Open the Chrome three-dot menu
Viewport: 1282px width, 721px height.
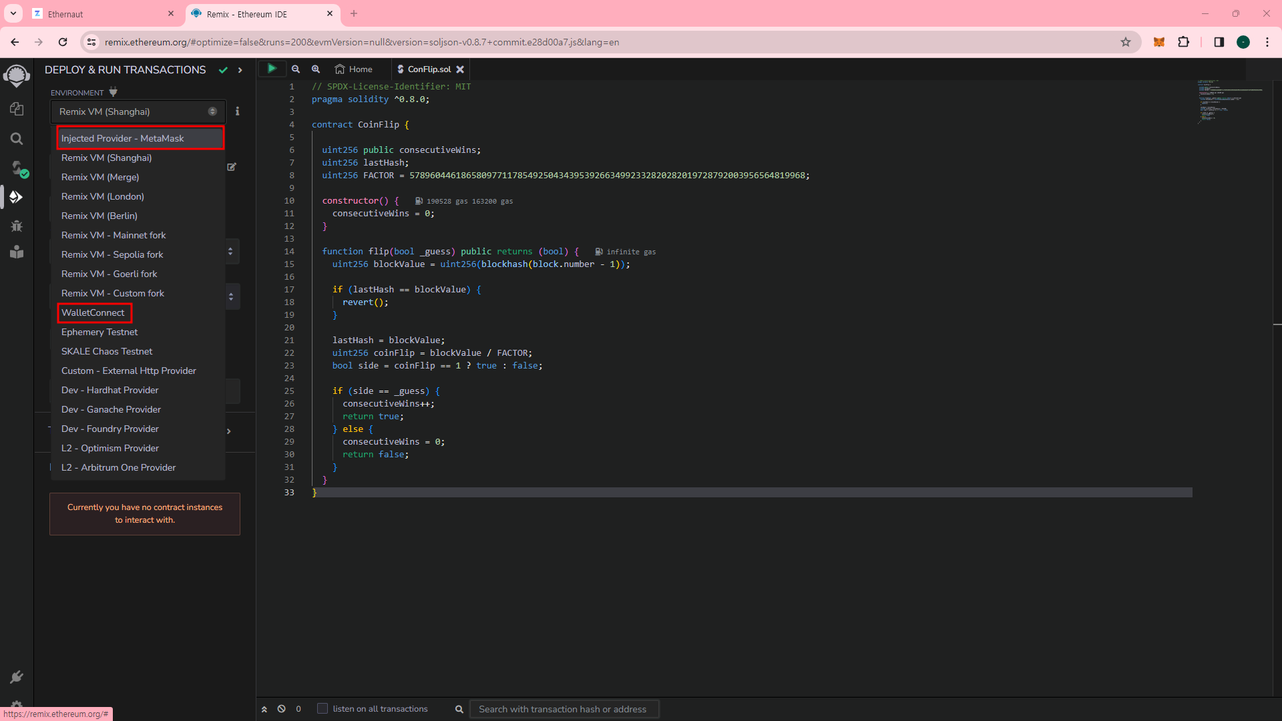[1267, 42]
